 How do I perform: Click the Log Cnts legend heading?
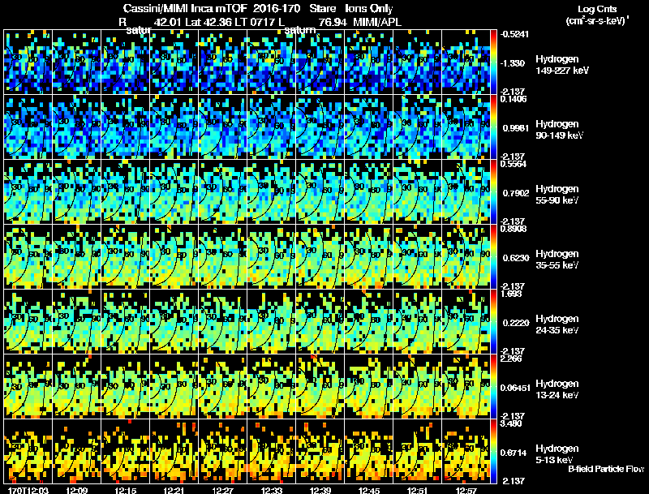point(597,9)
